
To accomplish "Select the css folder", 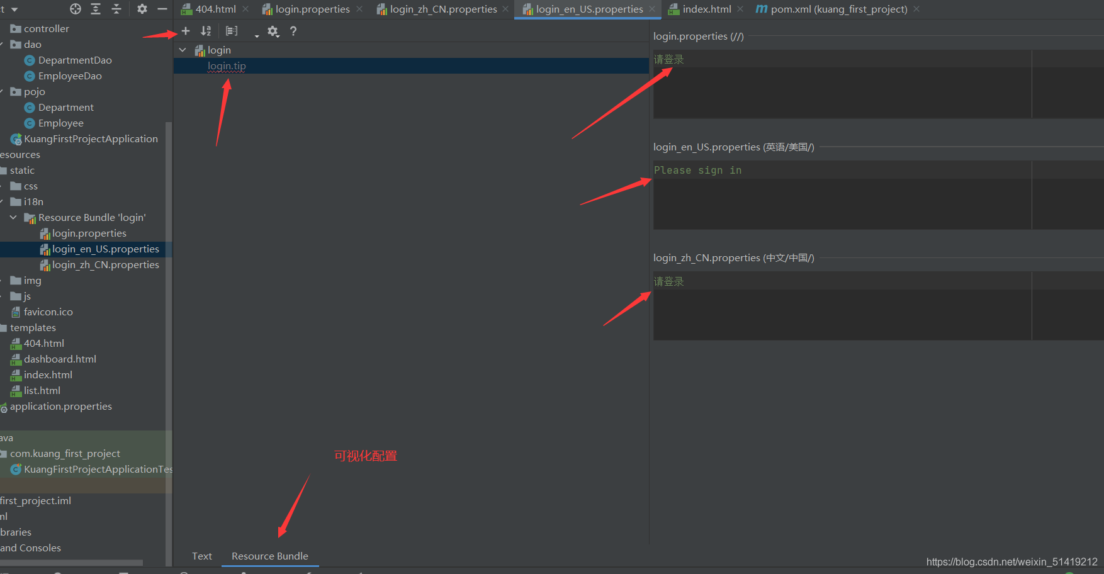I will point(31,186).
